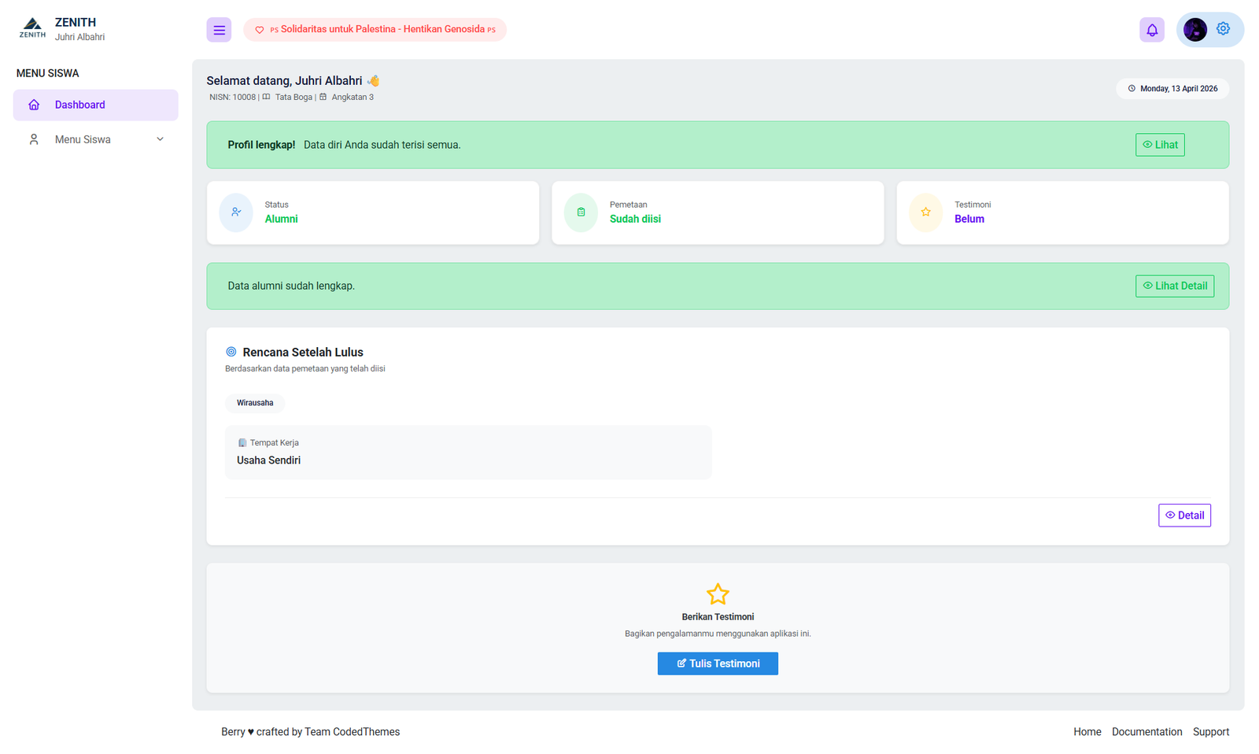
Task: Open settings gear icon in header
Action: pos(1224,29)
